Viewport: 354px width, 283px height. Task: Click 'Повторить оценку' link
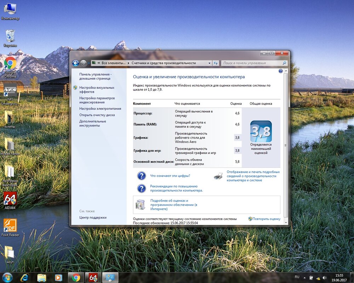pyautogui.click(x=266, y=219)
